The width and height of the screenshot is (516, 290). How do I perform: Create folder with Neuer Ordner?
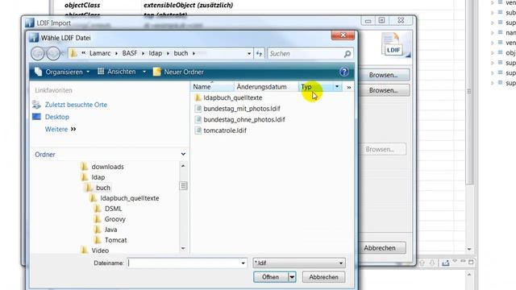[x=178, y=72]
